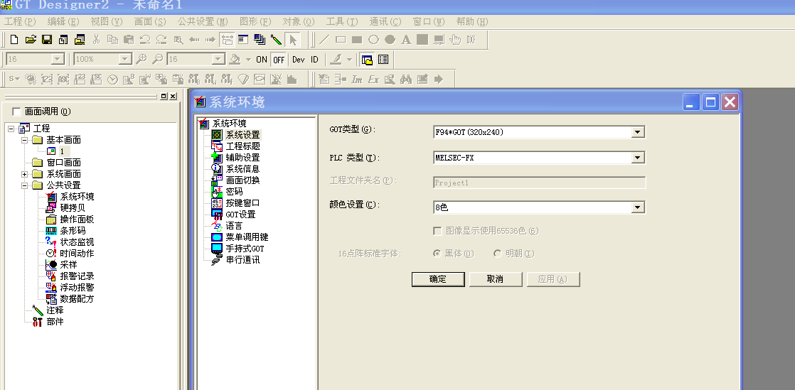
Task: Click the New project icon
Action: 14,40
